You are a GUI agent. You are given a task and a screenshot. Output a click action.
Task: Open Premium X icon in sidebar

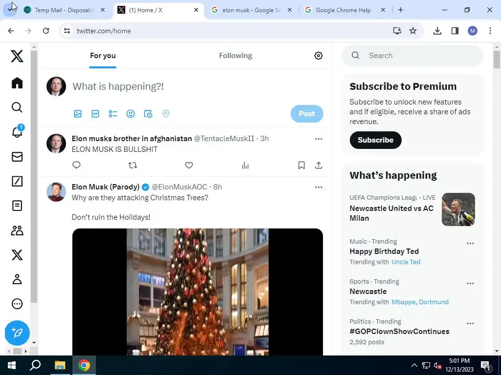pyautogui.click(x=17, y=255)
